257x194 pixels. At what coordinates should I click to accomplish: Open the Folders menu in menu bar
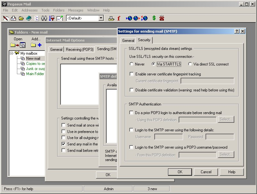(x=59, y=10)
